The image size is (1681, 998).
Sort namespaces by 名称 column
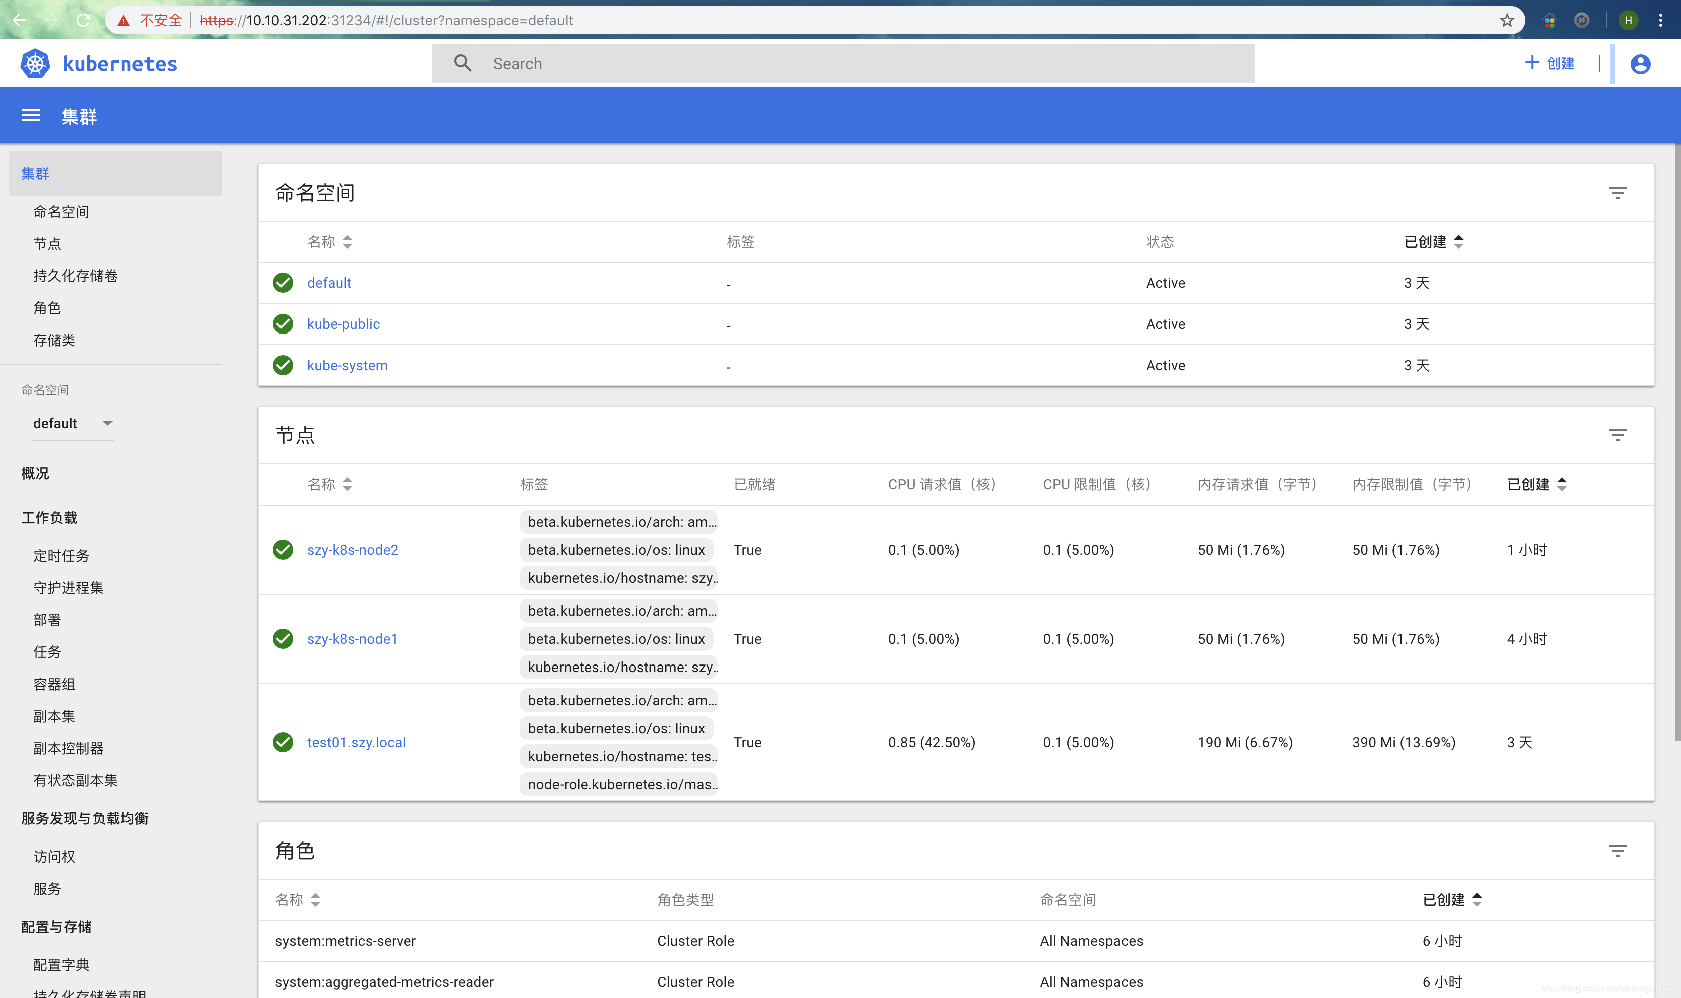coord(330,242)
